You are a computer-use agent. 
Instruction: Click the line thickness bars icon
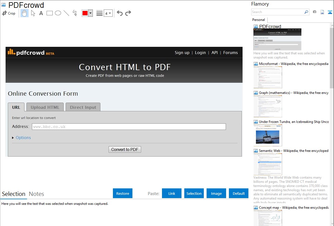point(100,13)
